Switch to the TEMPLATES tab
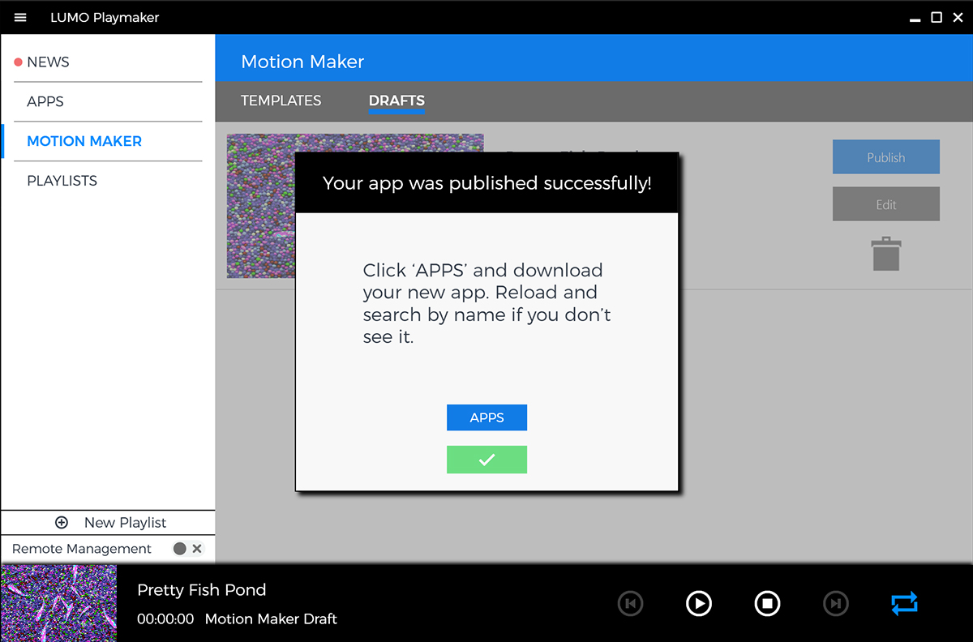Screen dimensions: 973x642 pos(281,101)
